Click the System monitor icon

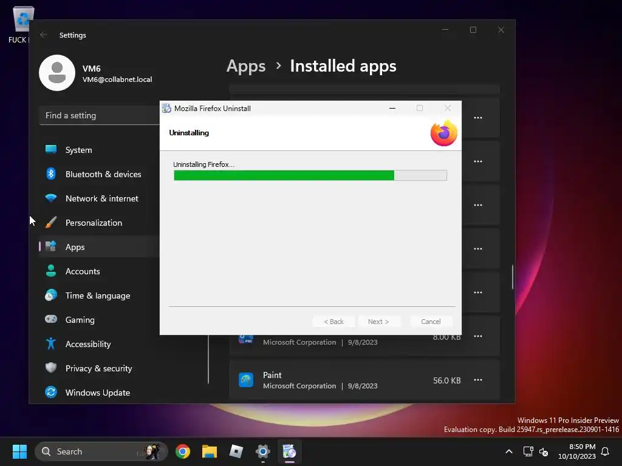point(51,149)
